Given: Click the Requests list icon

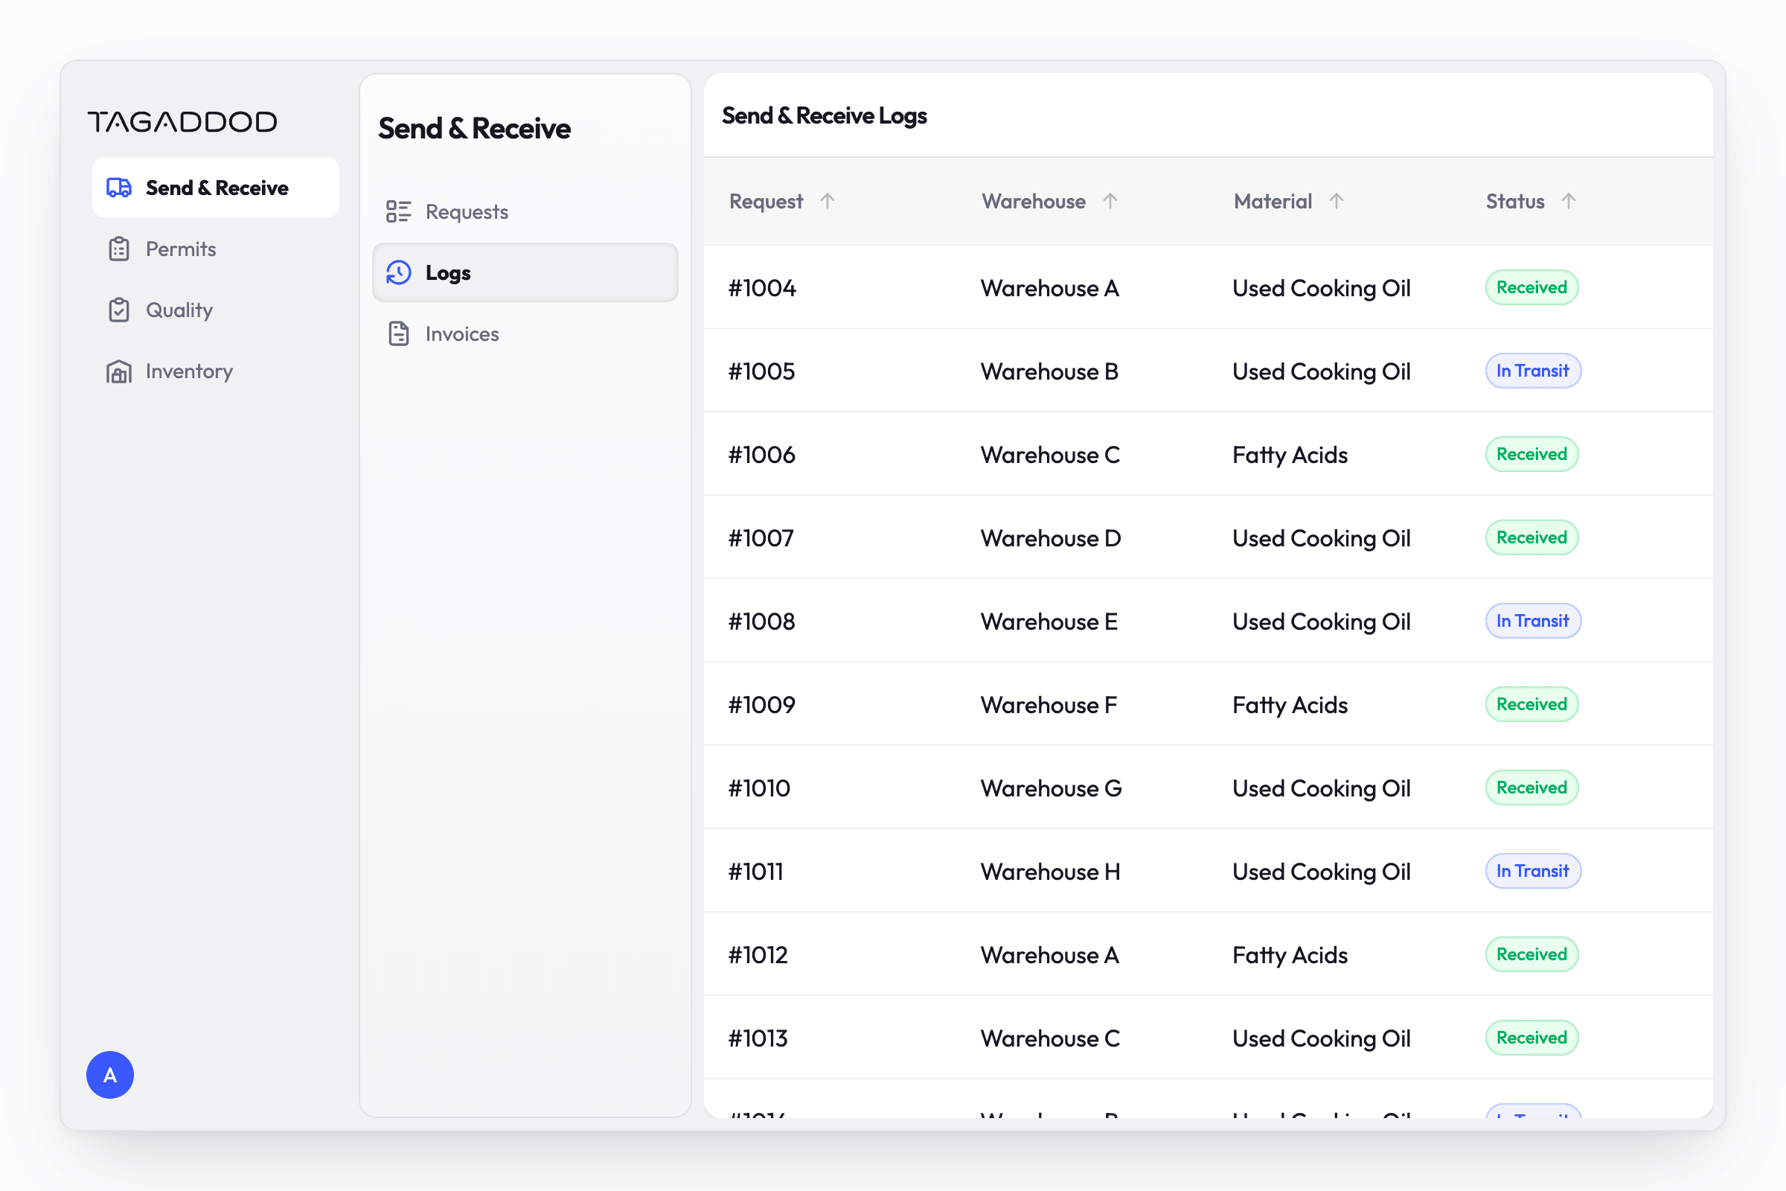Looking at the screenshot, I should click(x=399, y=212).
